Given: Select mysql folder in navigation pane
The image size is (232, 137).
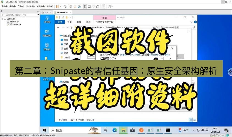Looking at the screenshot, I should tap(65, 57).
